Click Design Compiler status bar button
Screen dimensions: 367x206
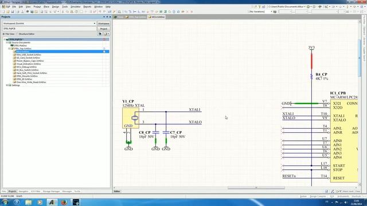click(318, 196)
